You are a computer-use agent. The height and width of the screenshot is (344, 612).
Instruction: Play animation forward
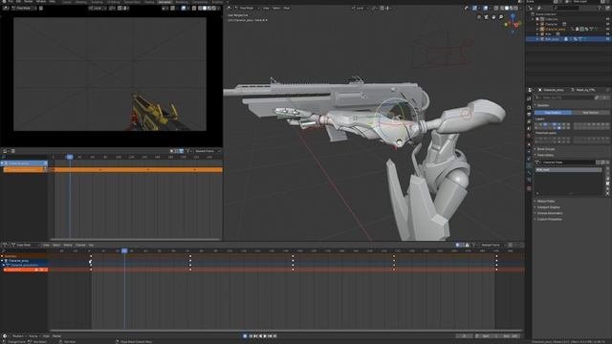pyautogui.click(x=265, y=335)
